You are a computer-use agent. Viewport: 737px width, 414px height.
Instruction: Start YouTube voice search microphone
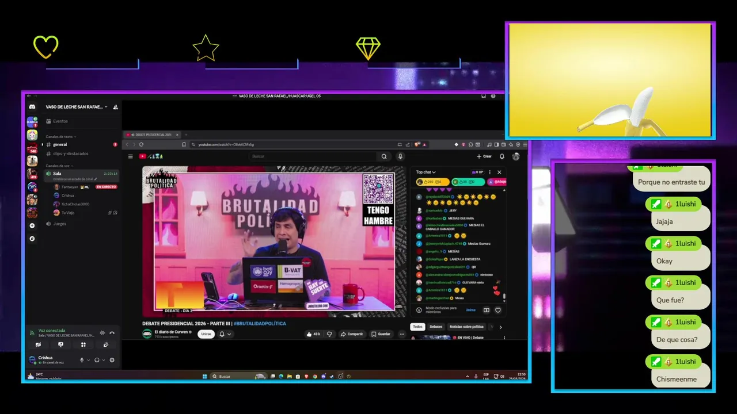(x=400, y=156)
